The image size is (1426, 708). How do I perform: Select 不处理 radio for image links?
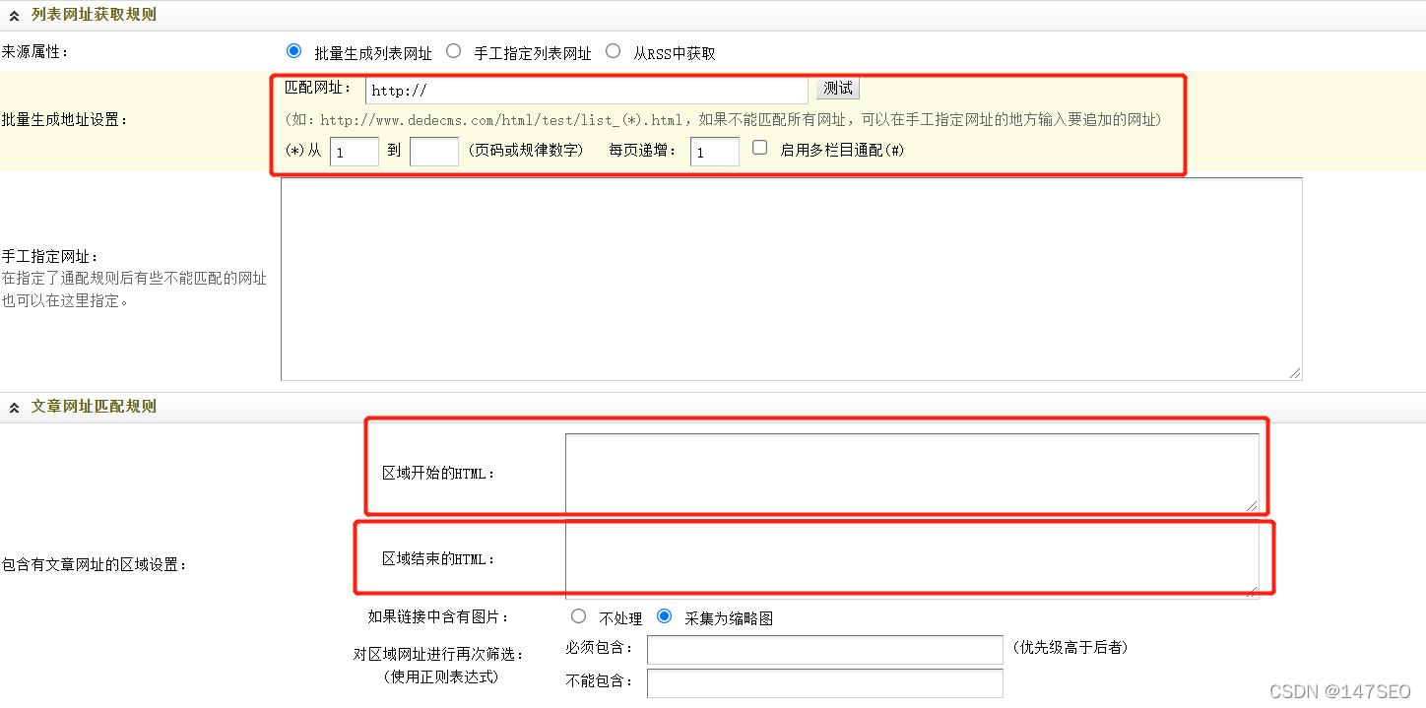[579, 616]
